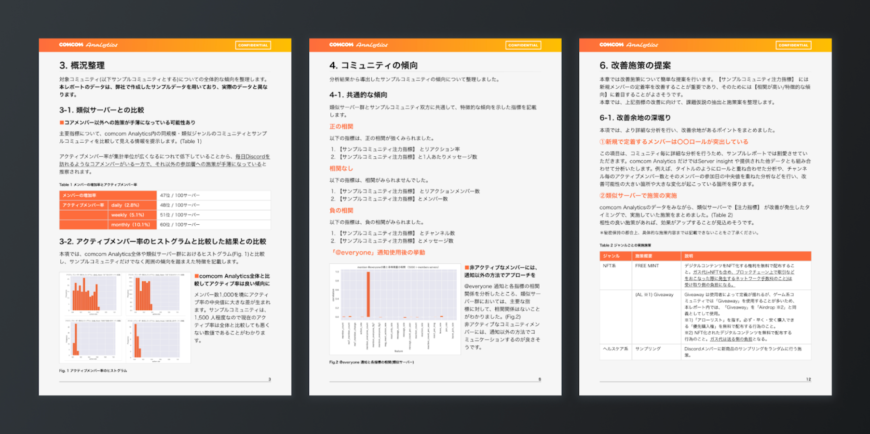870x434 pixels.
Task: Click the '②類似サーバーで施策の実施' subheading
Action: pyautogui.click(x=638, y=196)
